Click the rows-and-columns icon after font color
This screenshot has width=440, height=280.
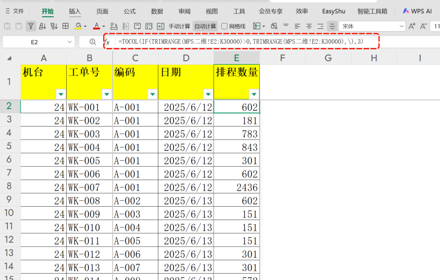(114, 26)
